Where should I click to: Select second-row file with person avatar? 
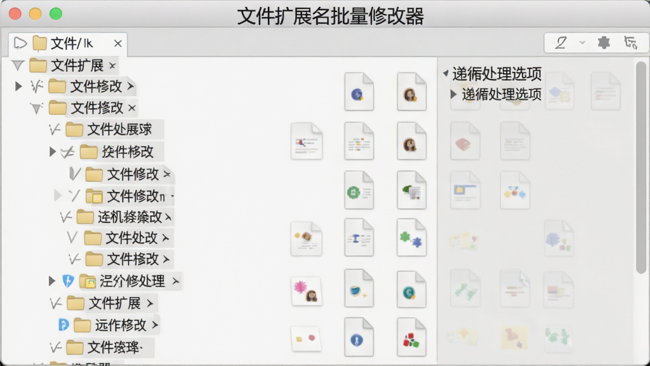tap(411, 141)
